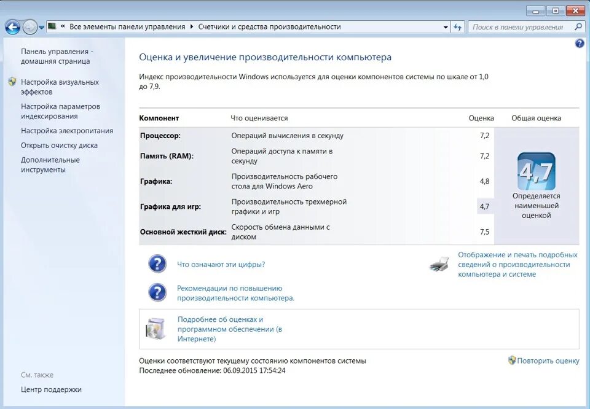
Task: Close the window with red X
Action: coord(576,10)
